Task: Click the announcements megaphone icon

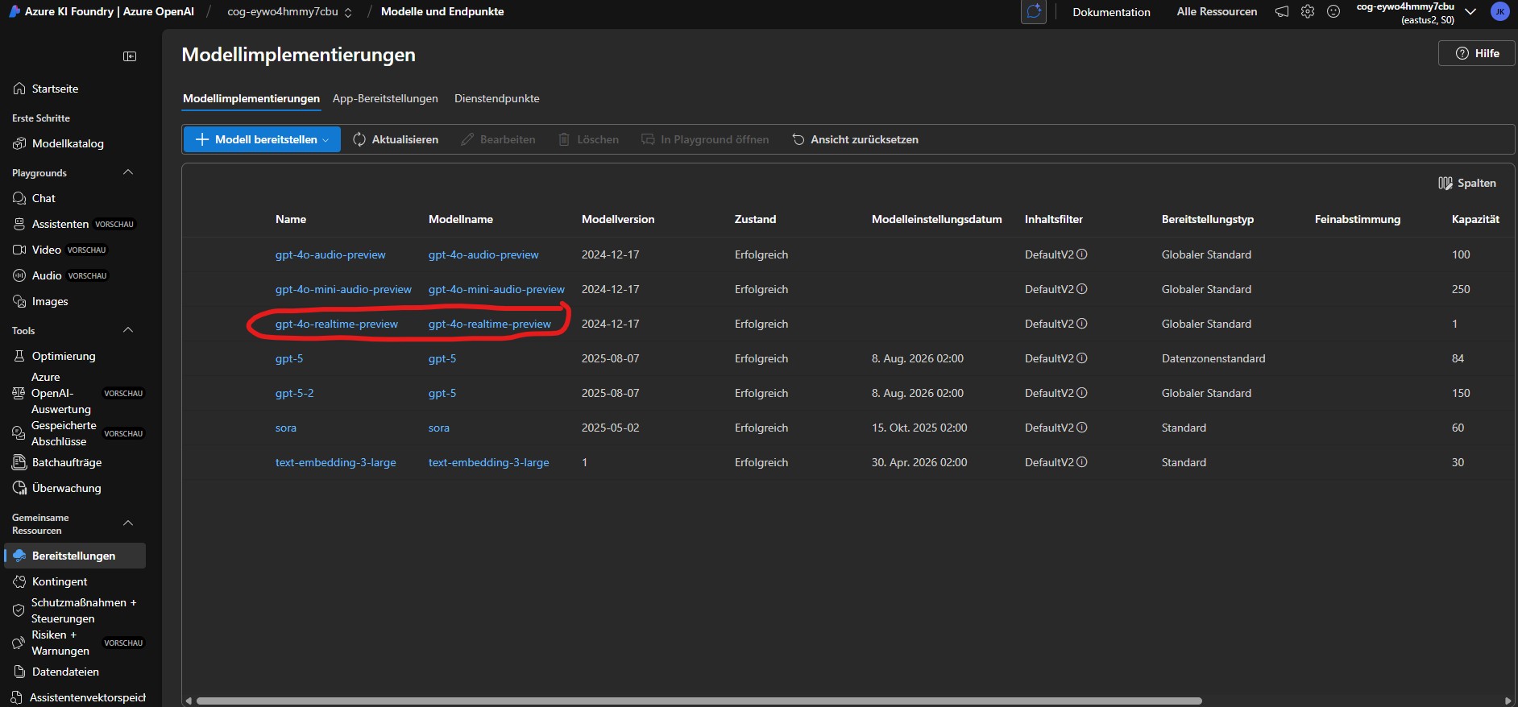Action: click(x=1282, y=12)
